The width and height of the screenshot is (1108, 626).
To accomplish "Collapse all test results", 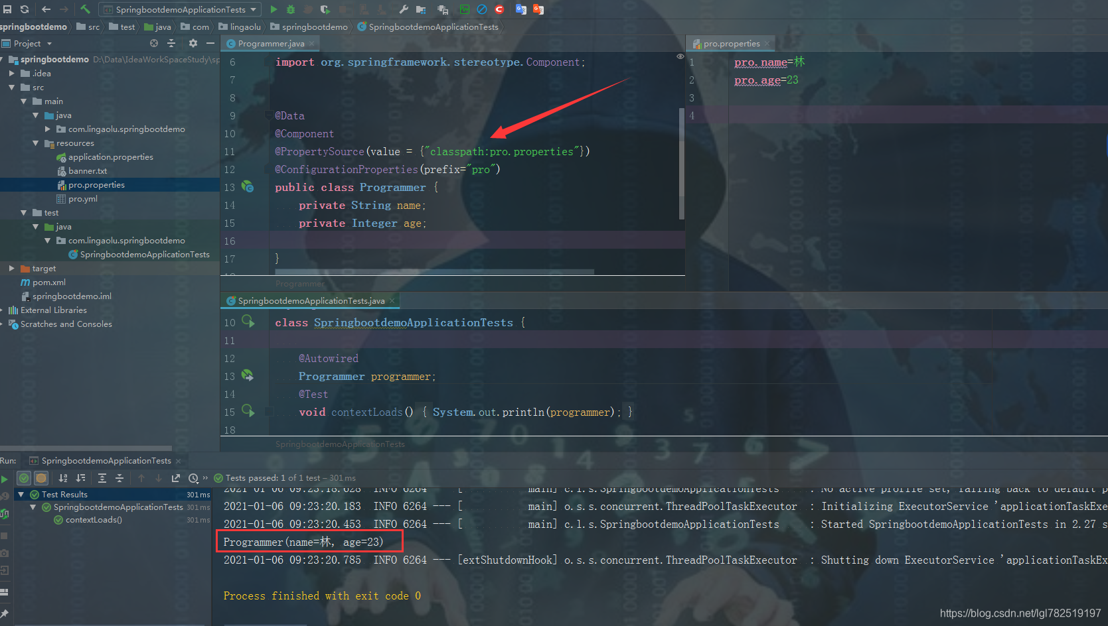I will click(x=119, y=478).
